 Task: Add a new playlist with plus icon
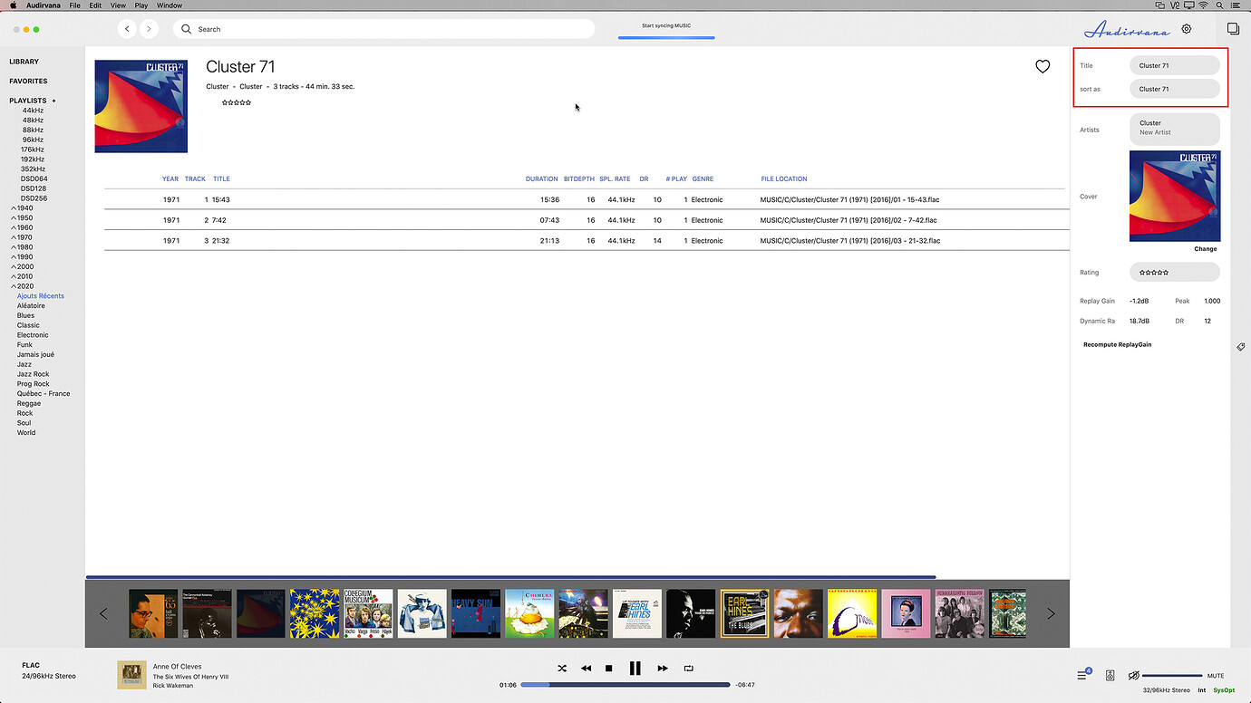tap(53, 101)
